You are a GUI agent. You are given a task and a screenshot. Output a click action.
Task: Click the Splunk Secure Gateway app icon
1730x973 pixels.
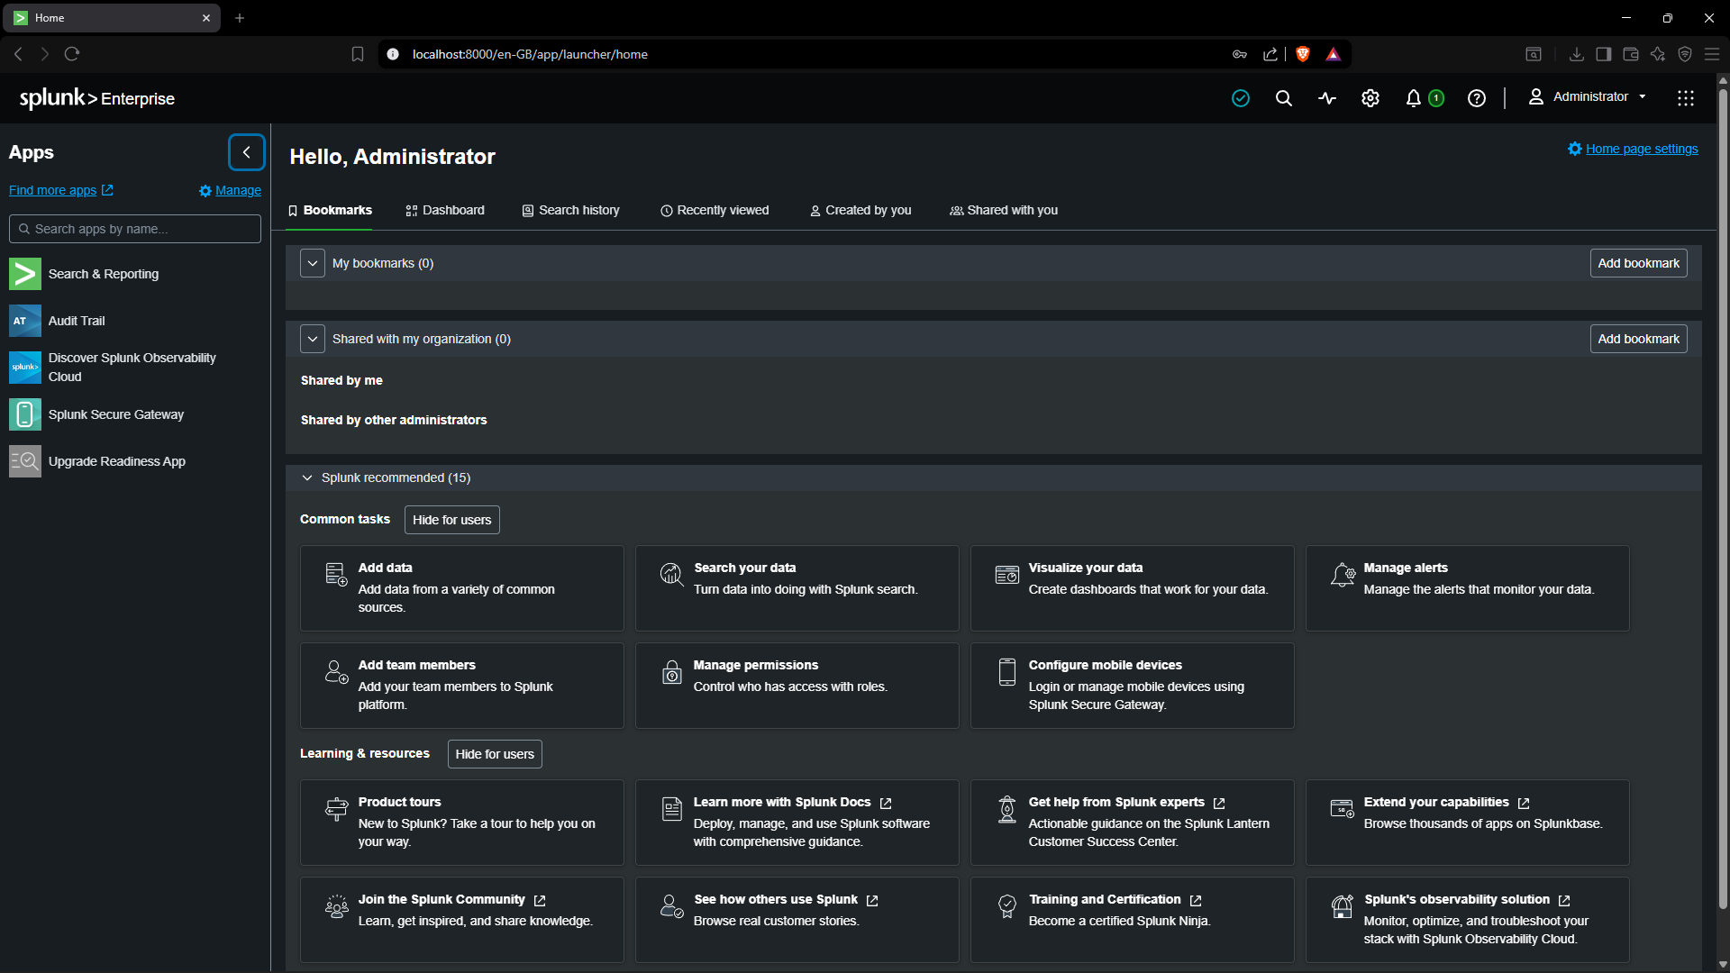[25, 414]
